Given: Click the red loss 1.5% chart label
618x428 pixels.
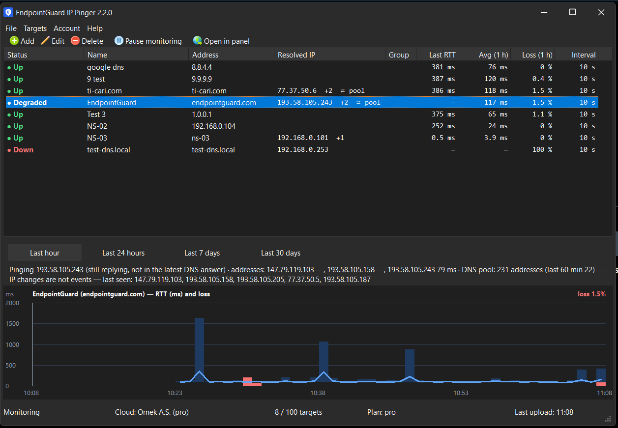Looking at the screenshot, I should (591, 294).
